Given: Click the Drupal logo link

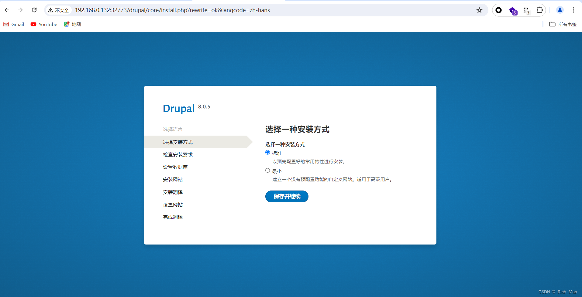Looking at the screenshot, I should click(x=179, y=108).
